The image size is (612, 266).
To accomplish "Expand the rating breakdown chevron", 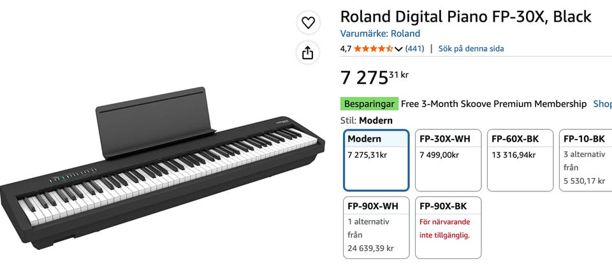I will pos(398,49).
